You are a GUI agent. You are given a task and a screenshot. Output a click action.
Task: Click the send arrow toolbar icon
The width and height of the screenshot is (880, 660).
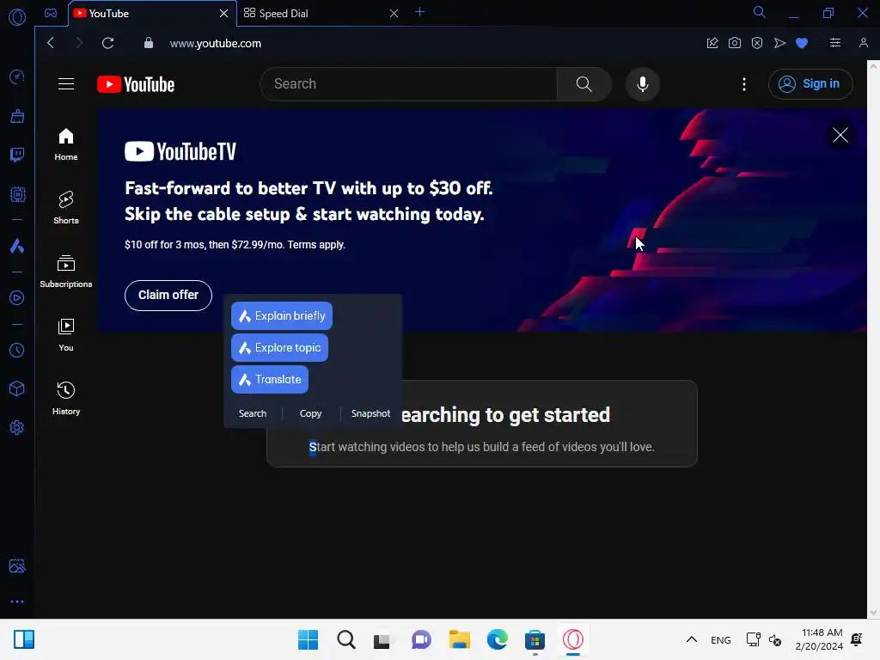point(779,43)
